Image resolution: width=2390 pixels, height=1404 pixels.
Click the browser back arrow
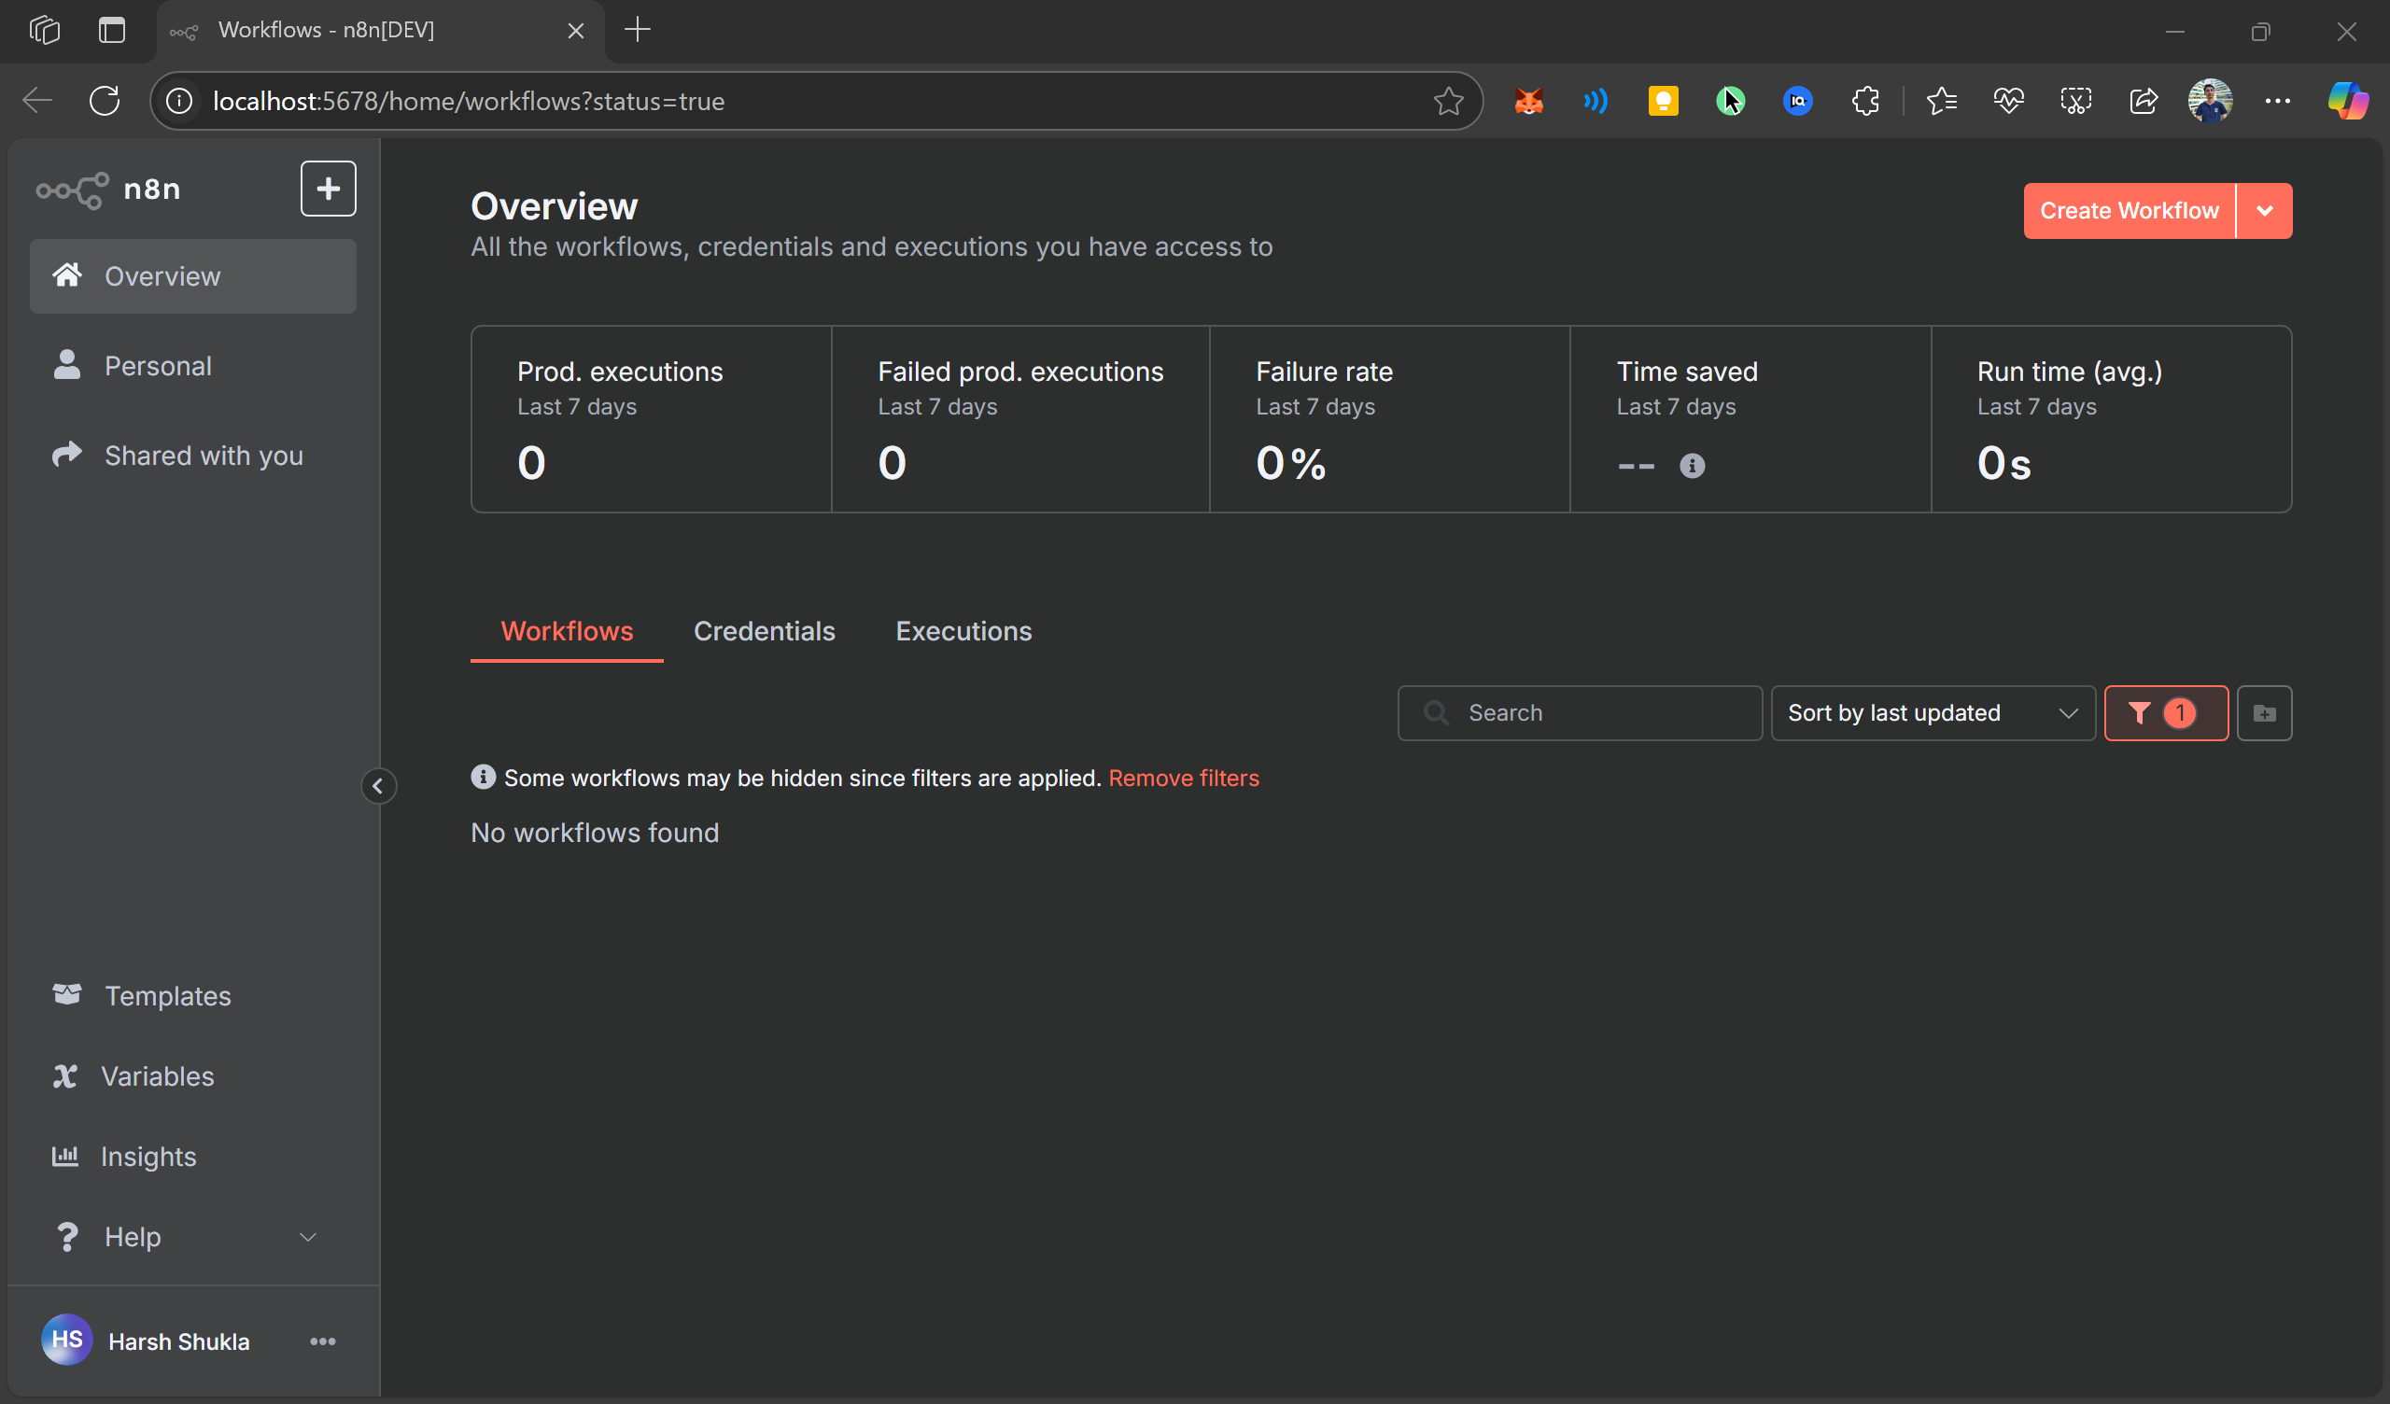pyautogui.click(x=38, y=101)
